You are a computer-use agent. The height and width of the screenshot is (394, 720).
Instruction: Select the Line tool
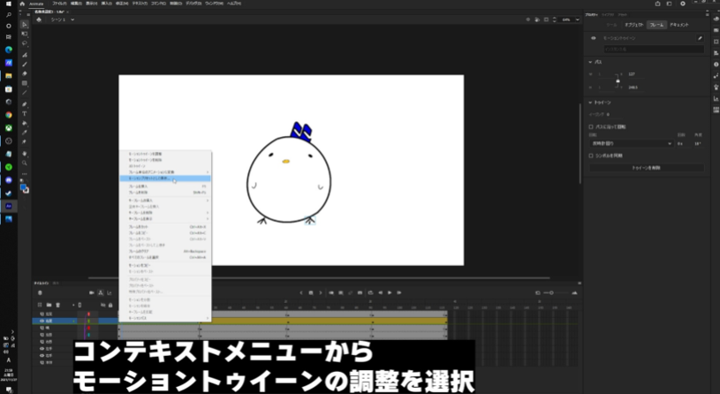pyautogui.click(x=25, y=93)
